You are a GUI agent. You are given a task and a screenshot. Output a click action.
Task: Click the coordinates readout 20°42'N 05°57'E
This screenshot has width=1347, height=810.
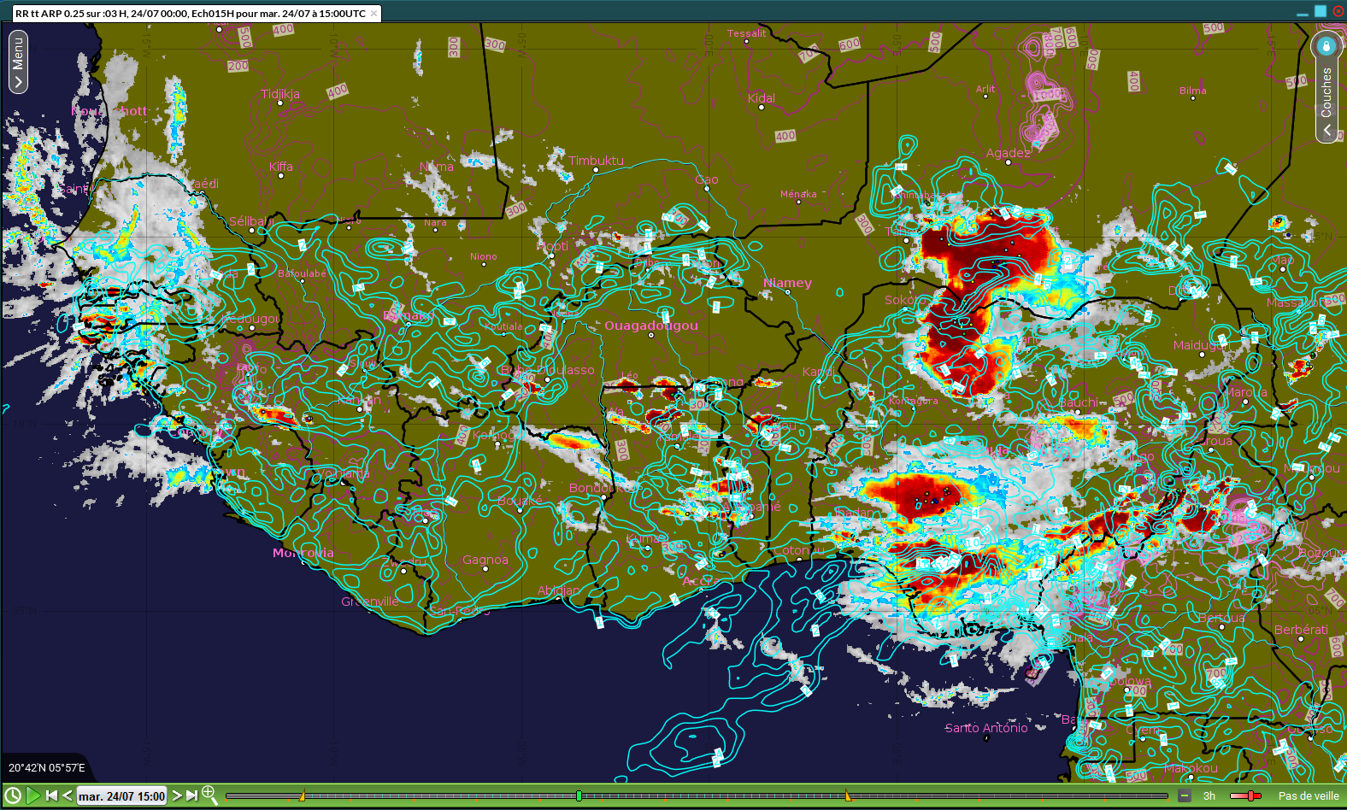[47, 768]
